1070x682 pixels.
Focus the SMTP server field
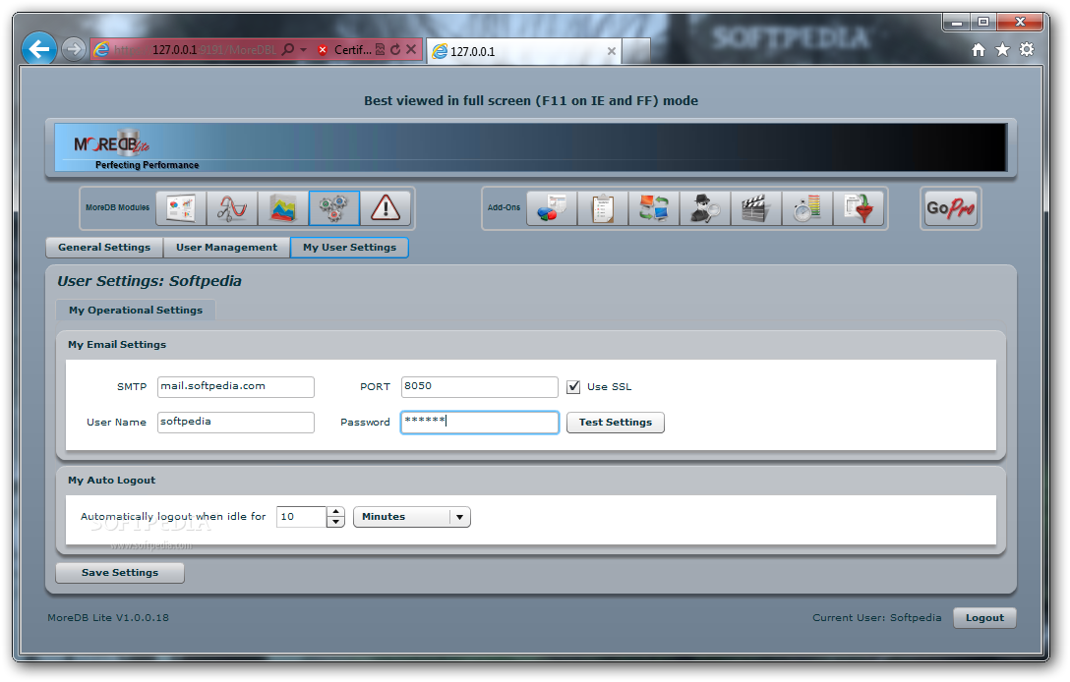click(x=235, y=386)
